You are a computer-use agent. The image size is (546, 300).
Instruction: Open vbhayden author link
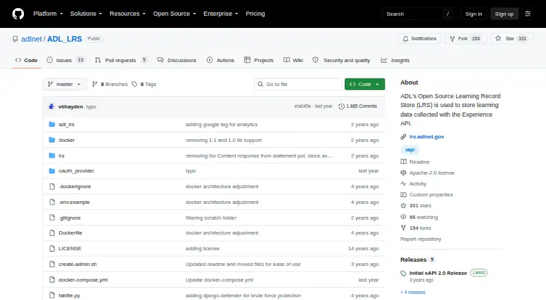[71, 107]
